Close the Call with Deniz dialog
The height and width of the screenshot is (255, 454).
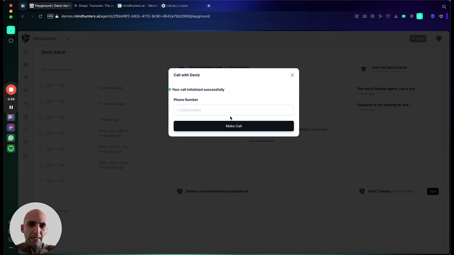pyautogui.click(x=292, y=75)
